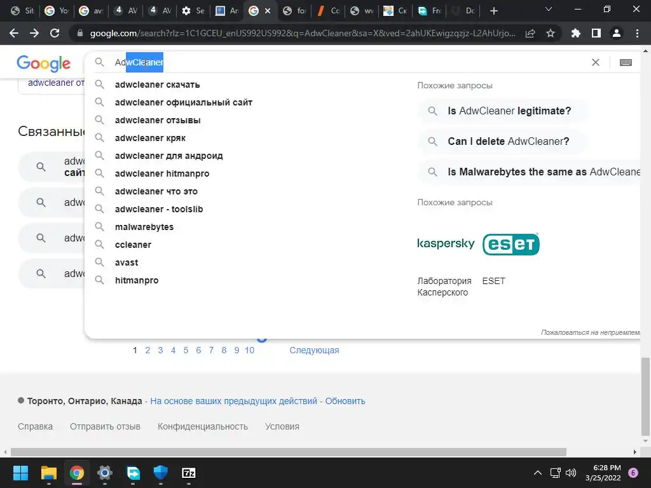Switch to the 'Co' tab

point(329,11)
